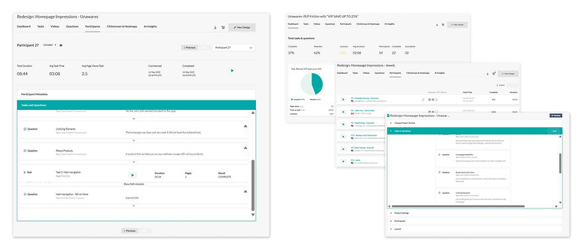The image size is (582, 250).
Task: Play Task 2 Main Navigation recording
Action: (133, 175)
